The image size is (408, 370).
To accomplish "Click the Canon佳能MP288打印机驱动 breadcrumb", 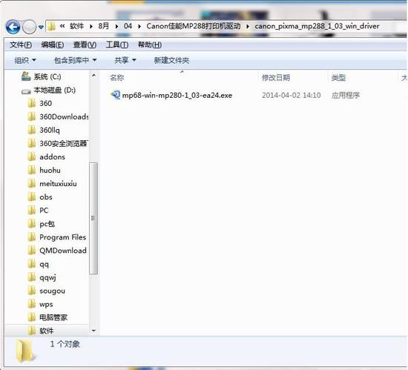I will click(x=194, y=26).
